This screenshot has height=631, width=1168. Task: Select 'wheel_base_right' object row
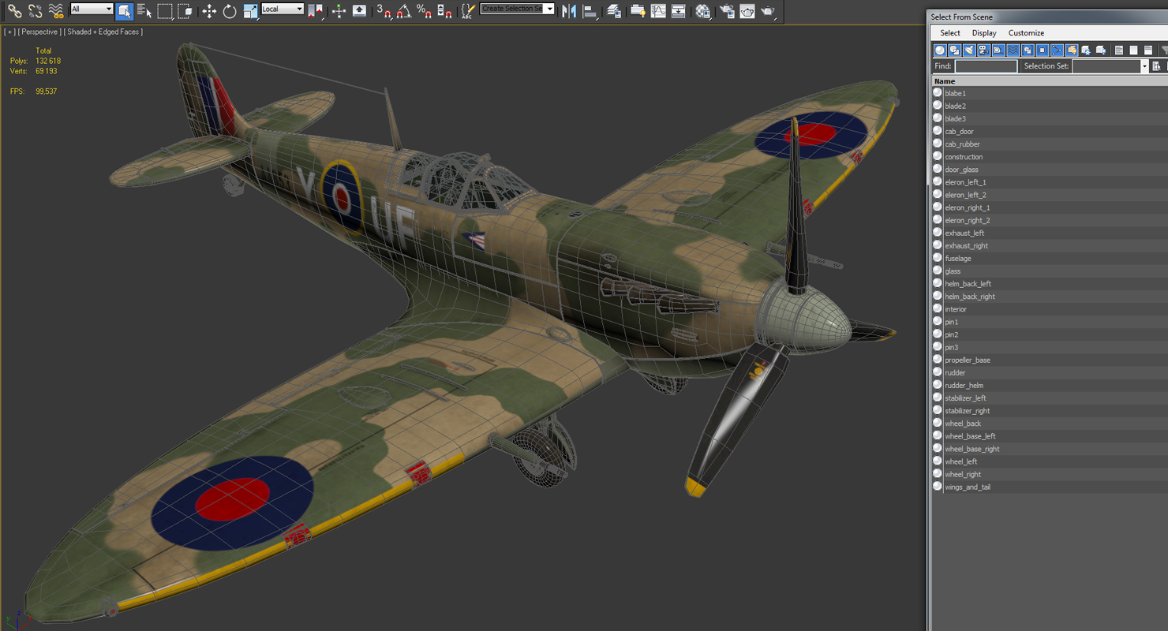[1050, 449]
